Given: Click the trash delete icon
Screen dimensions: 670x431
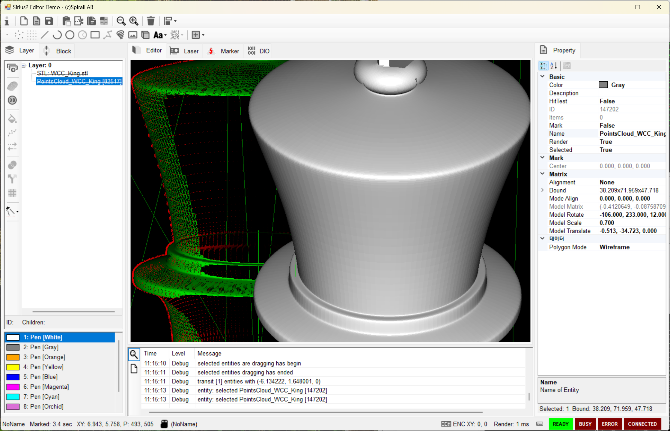Looking at the screenshot, I should coord(150,21).
